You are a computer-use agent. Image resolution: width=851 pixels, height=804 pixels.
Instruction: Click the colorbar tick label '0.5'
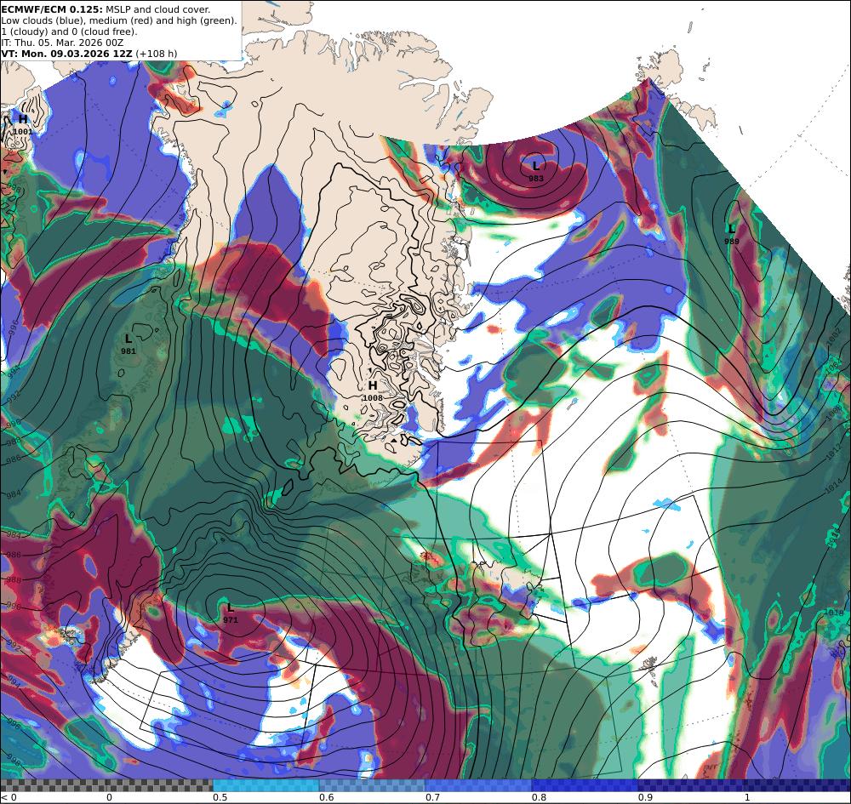pos(220,797)
